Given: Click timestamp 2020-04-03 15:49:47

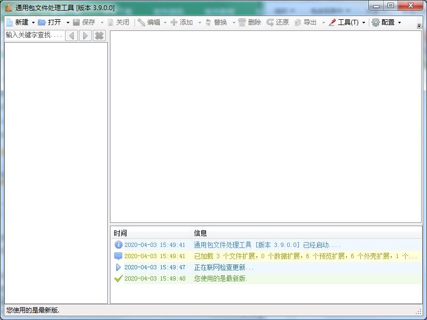Looking at the screenshot, I should click(155, 267).
